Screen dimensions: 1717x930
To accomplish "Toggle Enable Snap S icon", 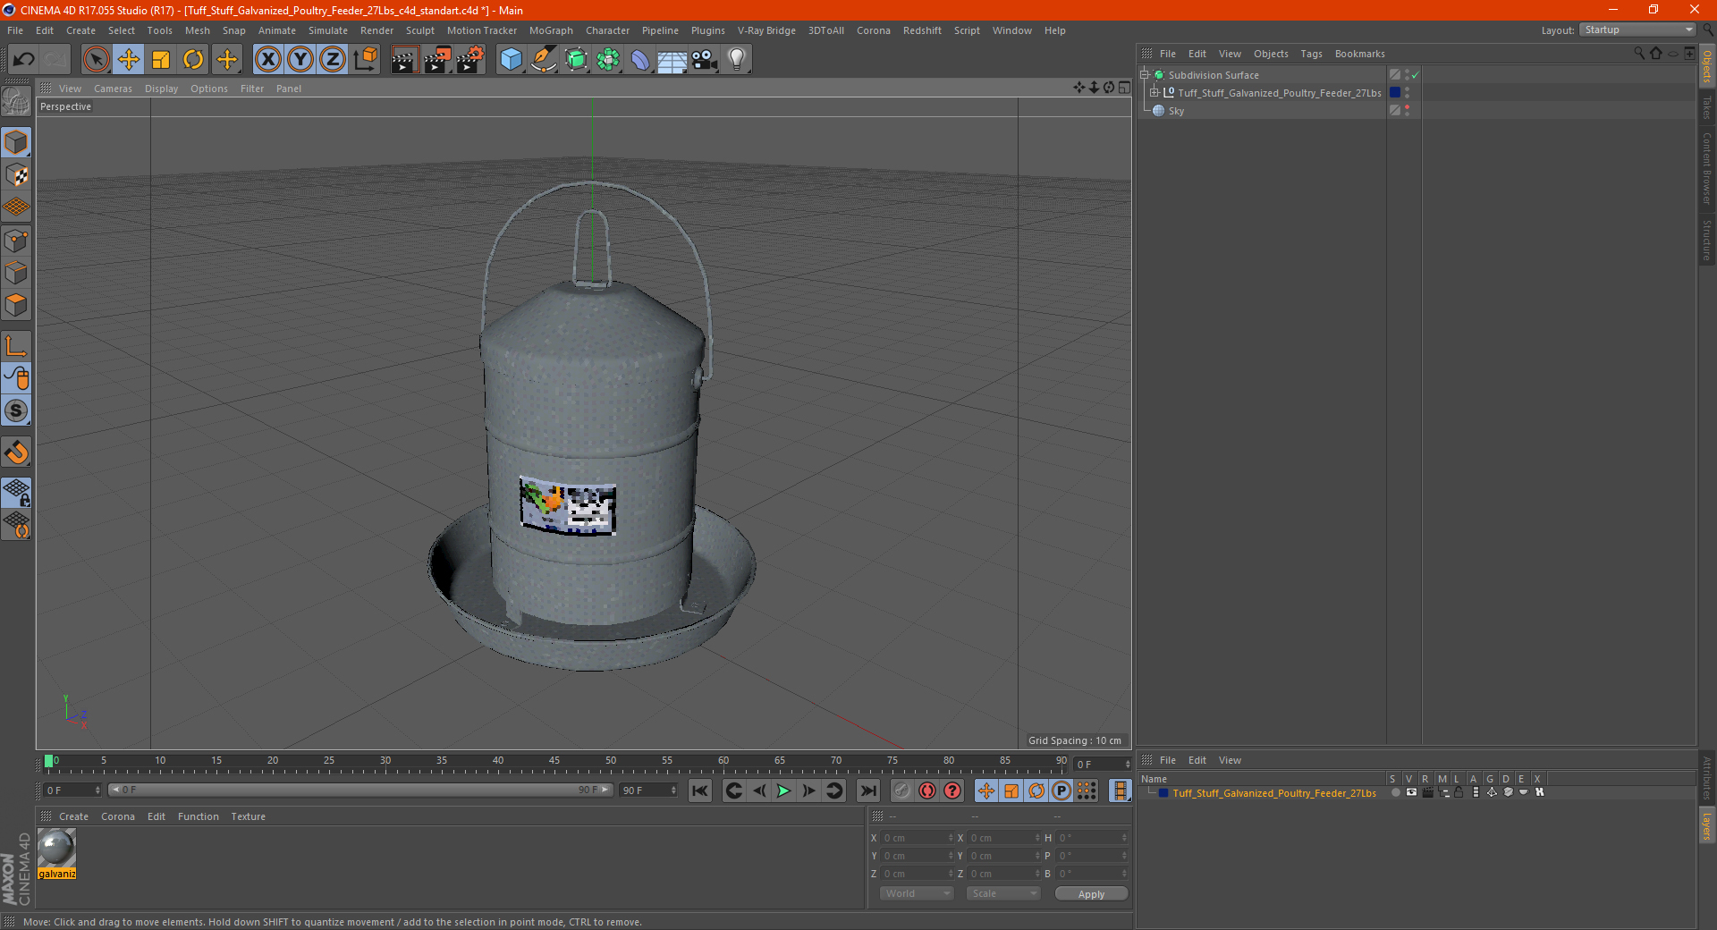I will point(16,410).
